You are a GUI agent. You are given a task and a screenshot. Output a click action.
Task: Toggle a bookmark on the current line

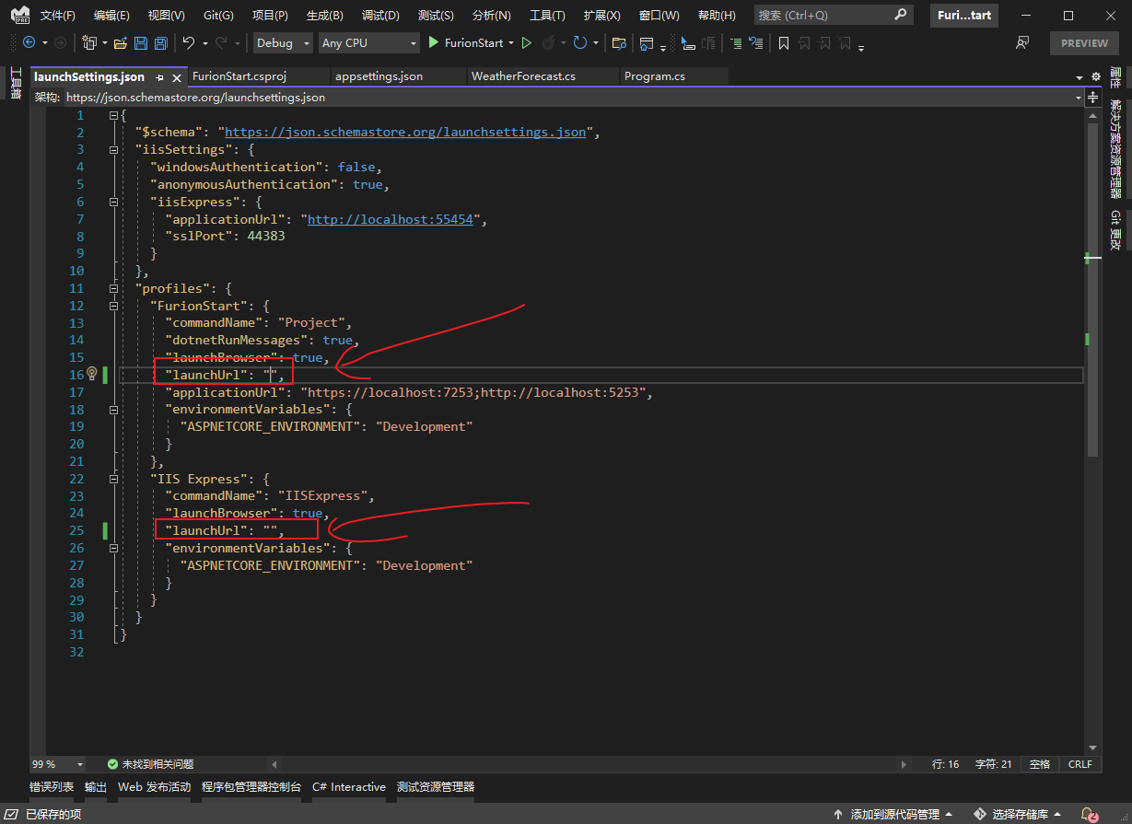pyautogui.click(x=784, y=43)
